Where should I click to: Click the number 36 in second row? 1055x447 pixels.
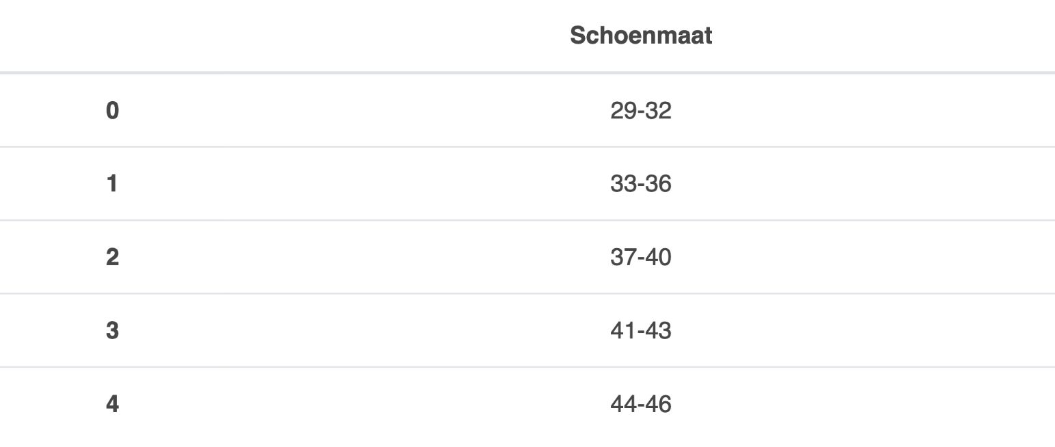point(659,184)
